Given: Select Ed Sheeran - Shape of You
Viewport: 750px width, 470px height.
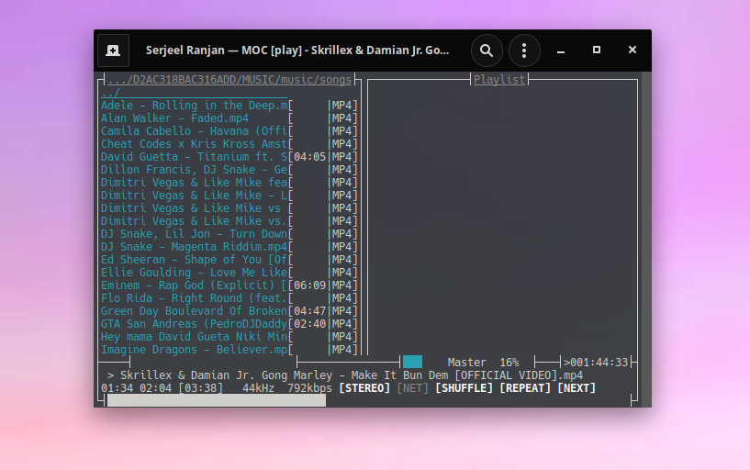Looking at the screenshot, I should [195, 260].
